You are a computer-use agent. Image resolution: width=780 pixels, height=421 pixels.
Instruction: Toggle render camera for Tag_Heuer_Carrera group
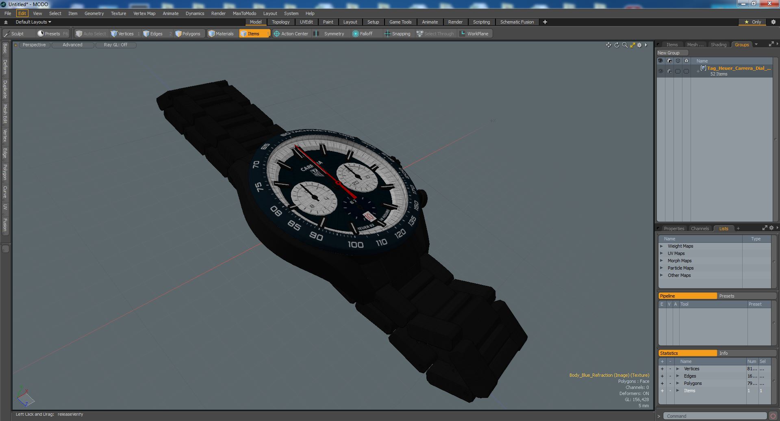click(x=669, y=71)
